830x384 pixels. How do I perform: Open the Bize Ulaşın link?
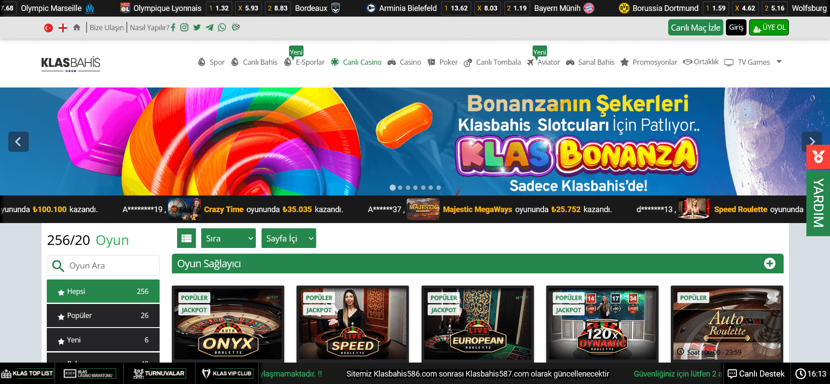107,28
